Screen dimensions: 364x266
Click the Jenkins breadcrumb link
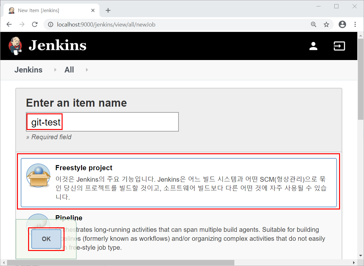coord(28,70)
